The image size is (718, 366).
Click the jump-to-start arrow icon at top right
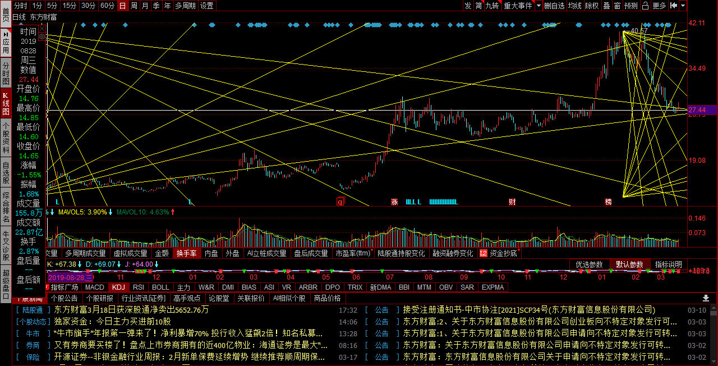(673, 6)
